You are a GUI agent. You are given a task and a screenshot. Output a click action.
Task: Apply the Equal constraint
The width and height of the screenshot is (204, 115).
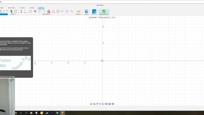(x=35, y=11)
